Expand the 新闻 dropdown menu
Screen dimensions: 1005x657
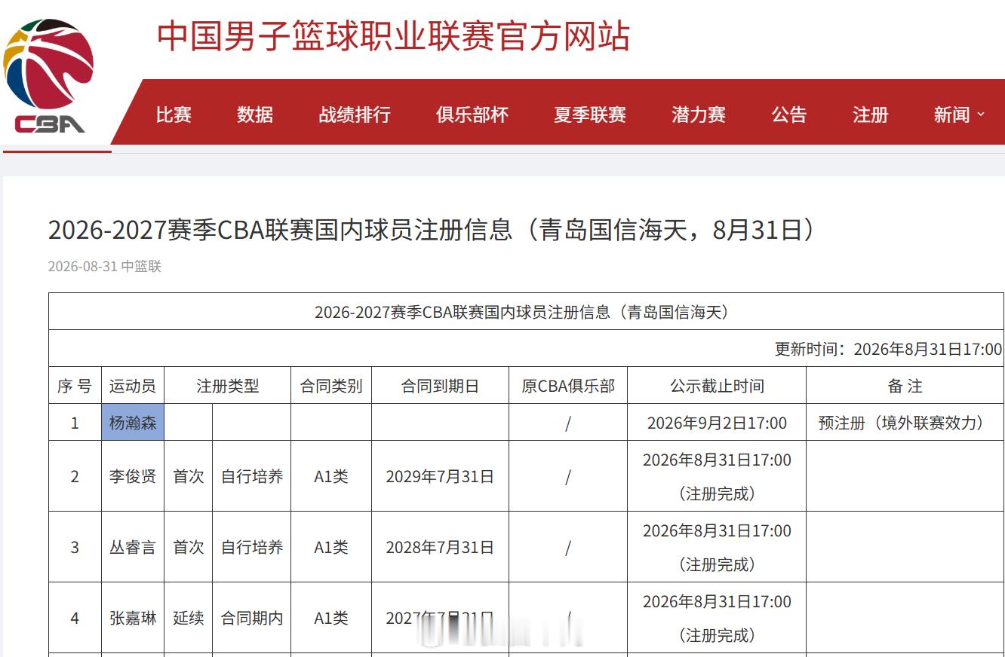tap(959, 115)
